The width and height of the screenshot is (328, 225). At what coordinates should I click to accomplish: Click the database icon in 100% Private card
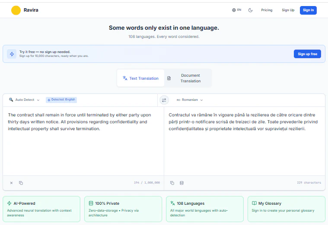(x=91, y=203)
